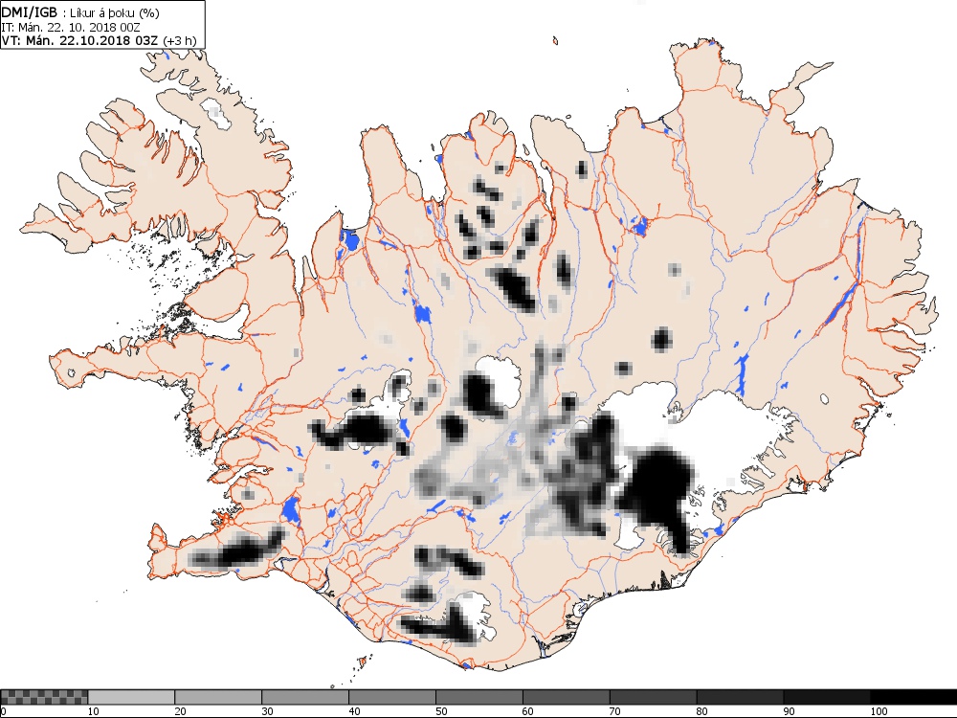Pick the 40–50 grey legend segment
Image resolution: width=957 pixels, height=718 pixels.
click(392, 697)
